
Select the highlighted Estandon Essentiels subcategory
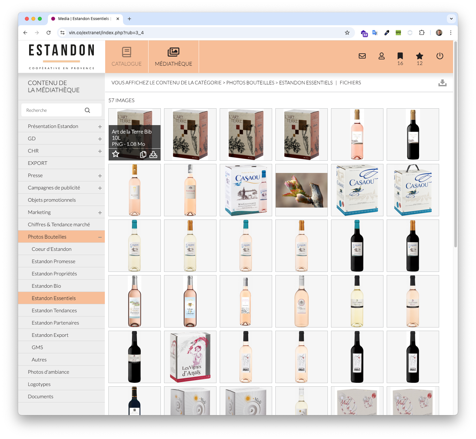(61, 298)
